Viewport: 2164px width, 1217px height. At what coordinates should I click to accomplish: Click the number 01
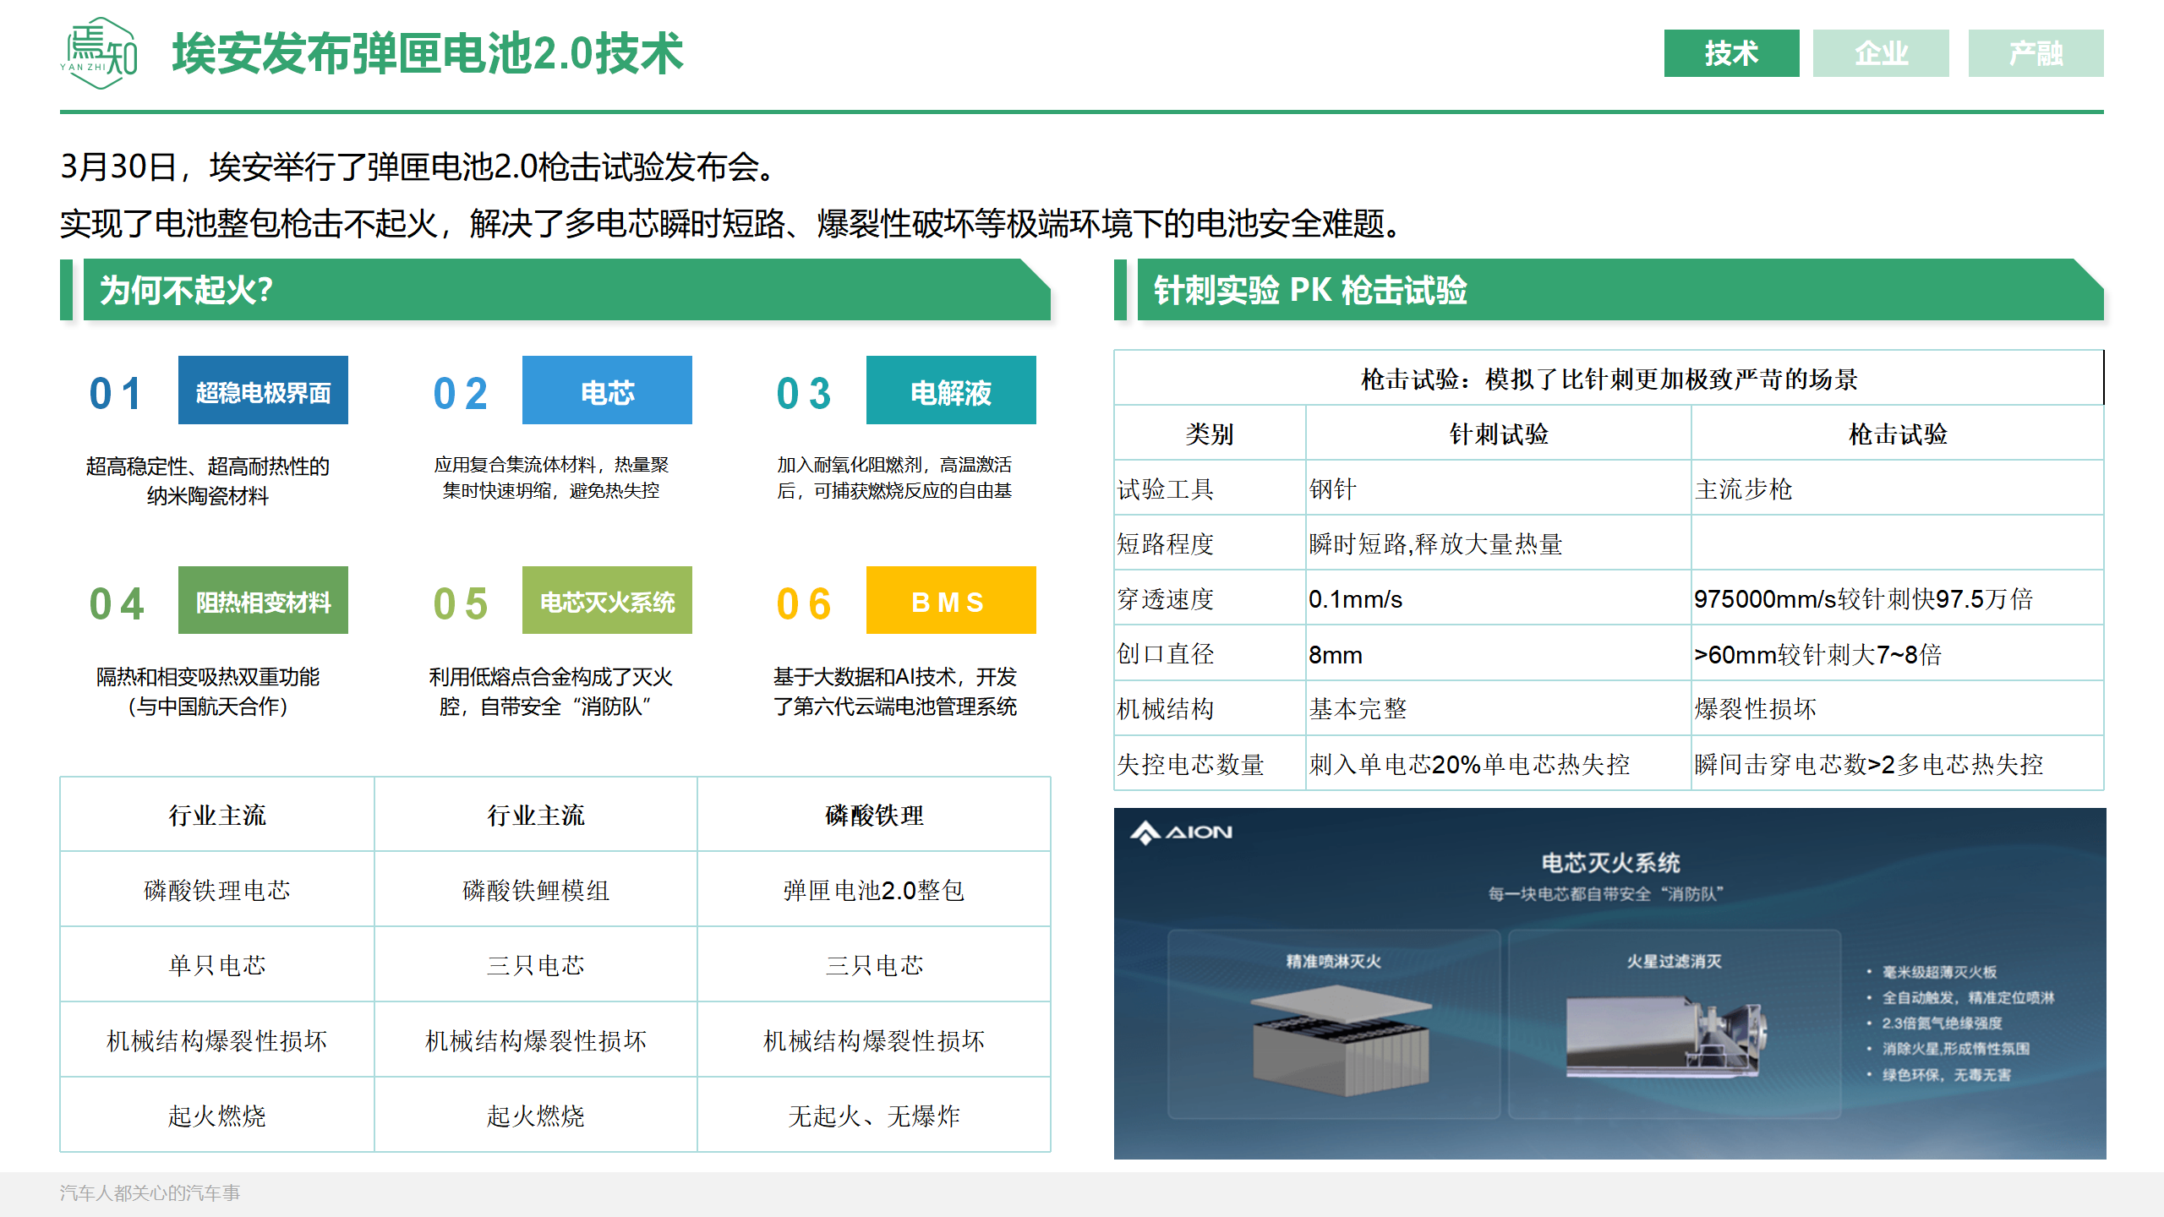(116, 394)
